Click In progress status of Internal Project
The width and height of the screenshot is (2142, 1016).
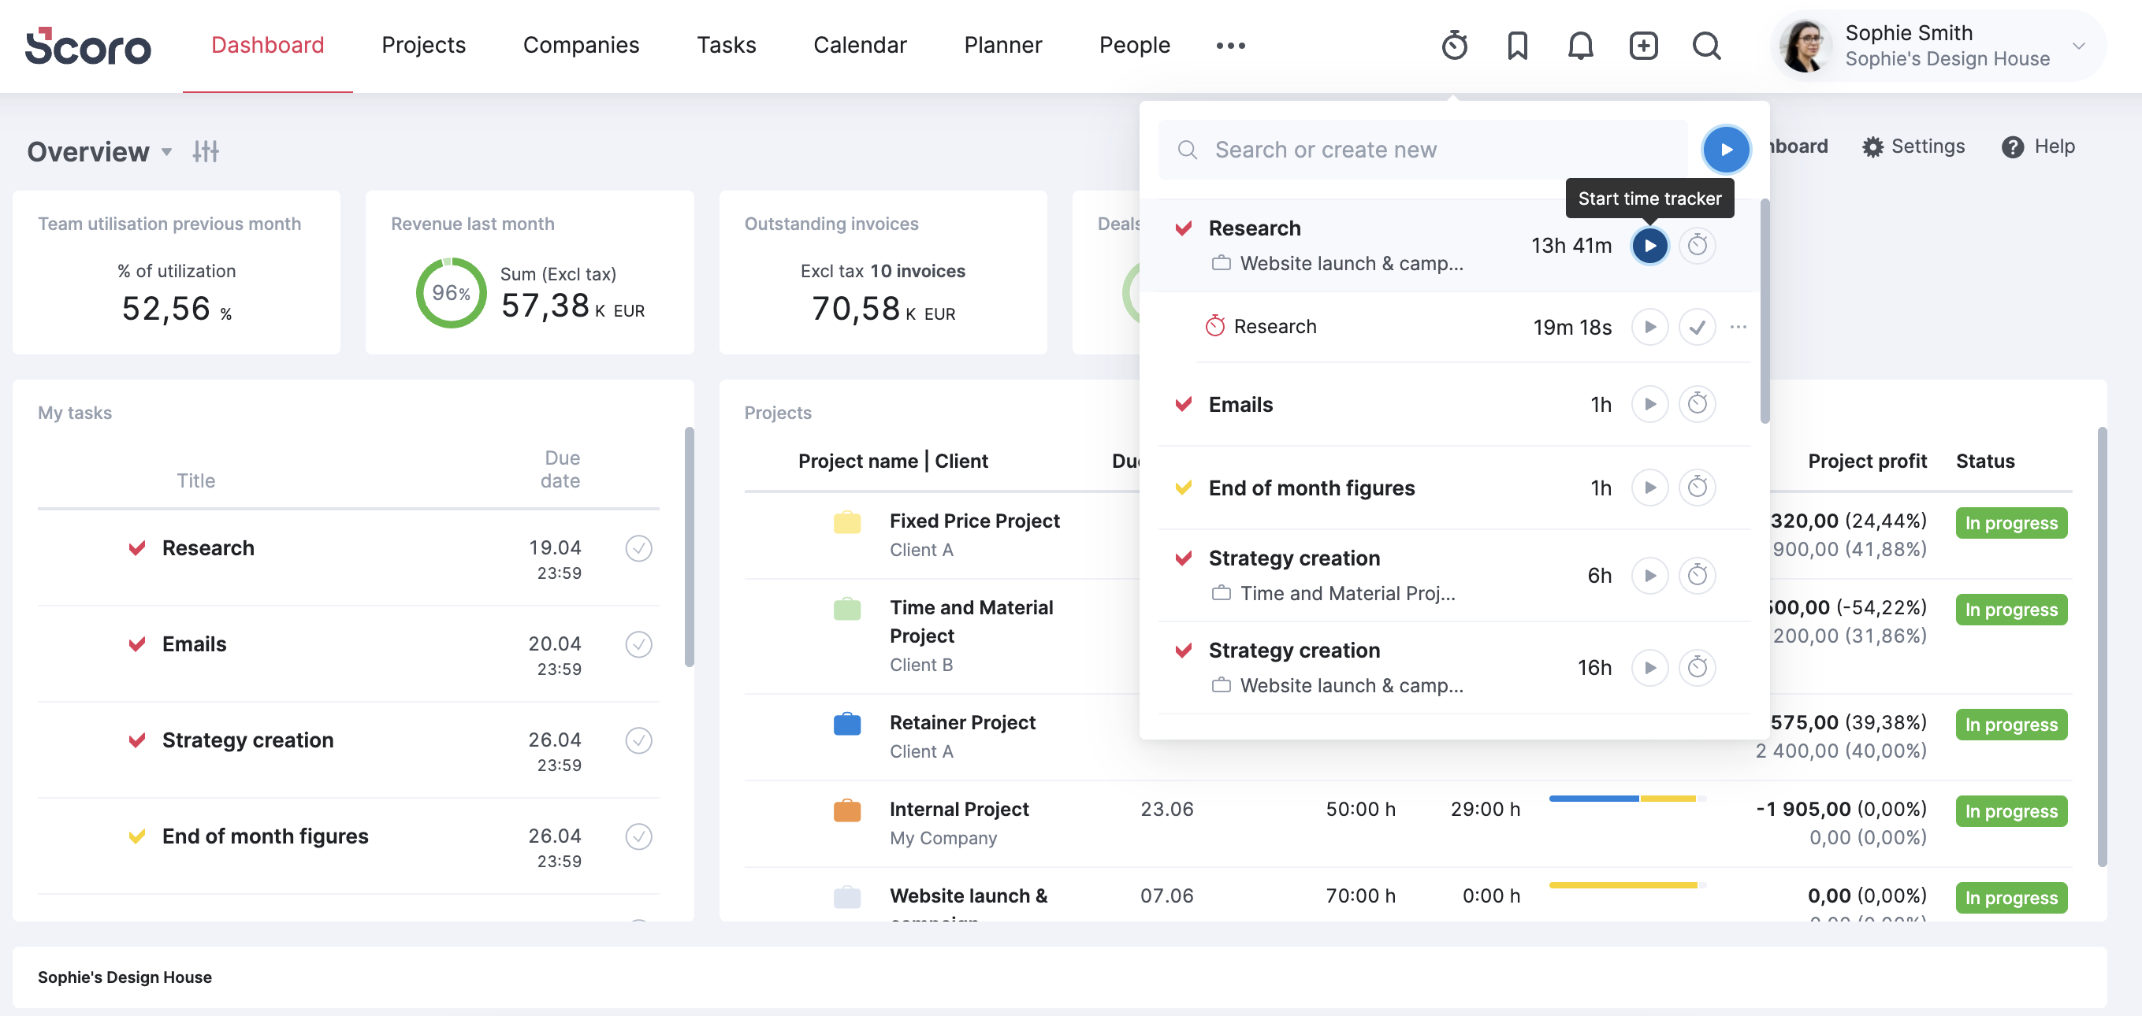pos(2010,810)
